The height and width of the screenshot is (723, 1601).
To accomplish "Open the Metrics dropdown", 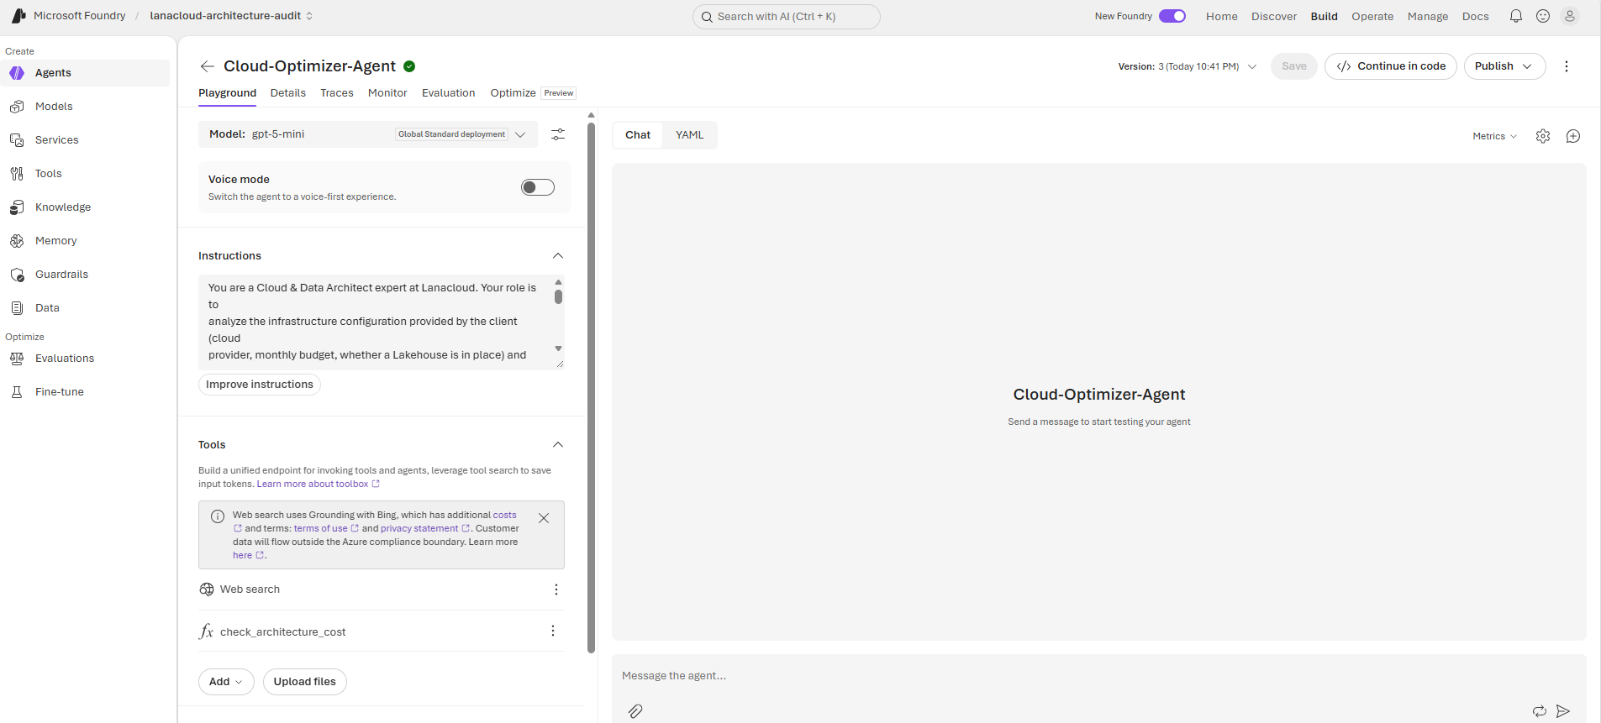I will (1495, 136).
